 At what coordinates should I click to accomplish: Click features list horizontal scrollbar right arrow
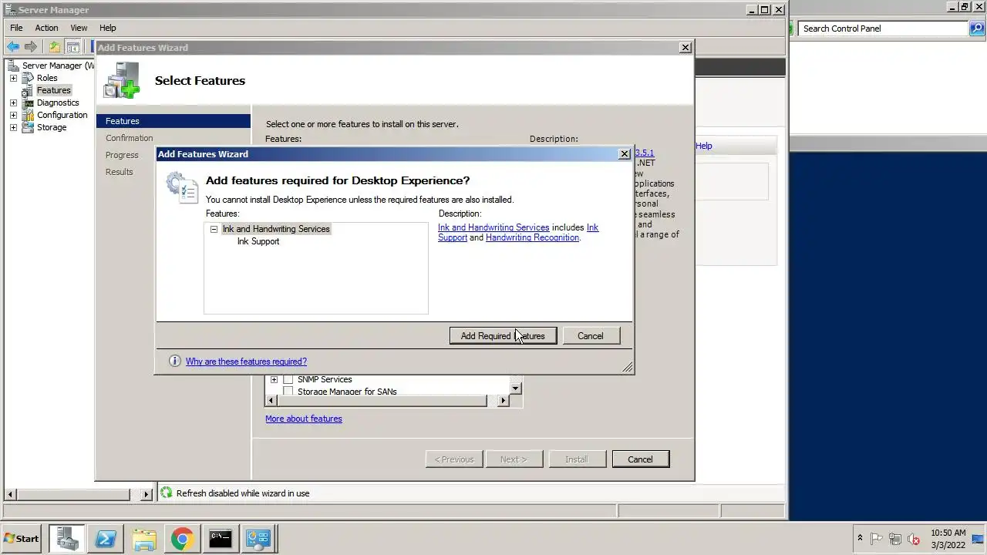(x=504, y=401)
